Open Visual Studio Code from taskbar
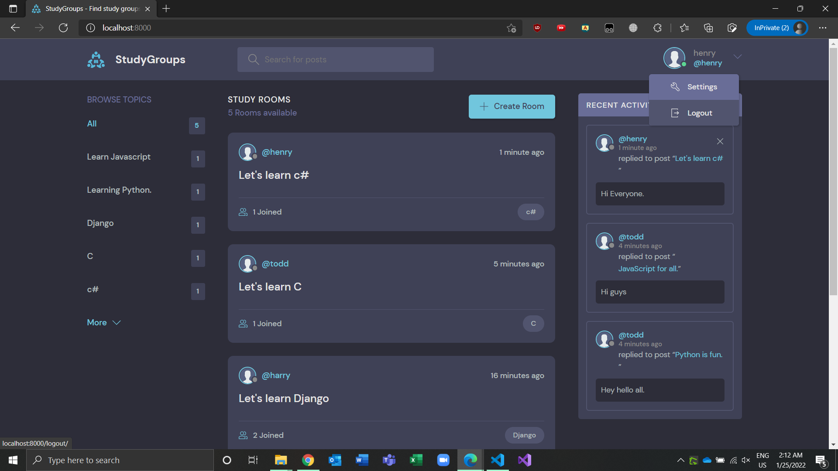 point(497,460)
